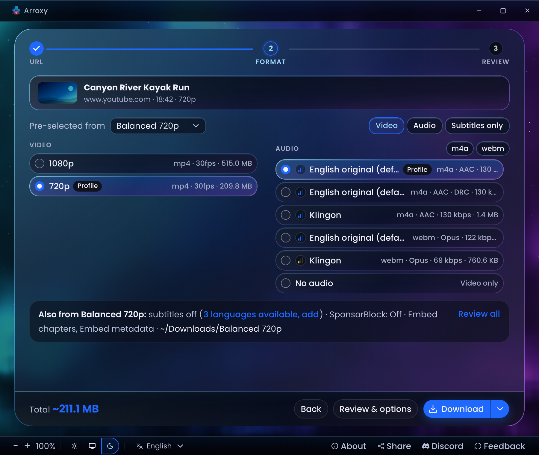Click the step 2 Format circle
Screen dimensions: 539x455
pos(271,48)
